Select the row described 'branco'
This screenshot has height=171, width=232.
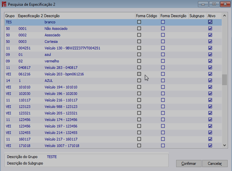pos(113,22)
